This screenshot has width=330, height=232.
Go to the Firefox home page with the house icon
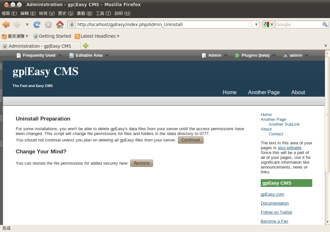[x=60, y=24]
